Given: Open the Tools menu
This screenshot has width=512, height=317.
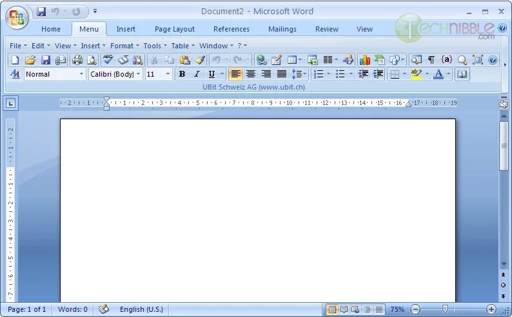Looking at the screenshot, I should point(155,46).
